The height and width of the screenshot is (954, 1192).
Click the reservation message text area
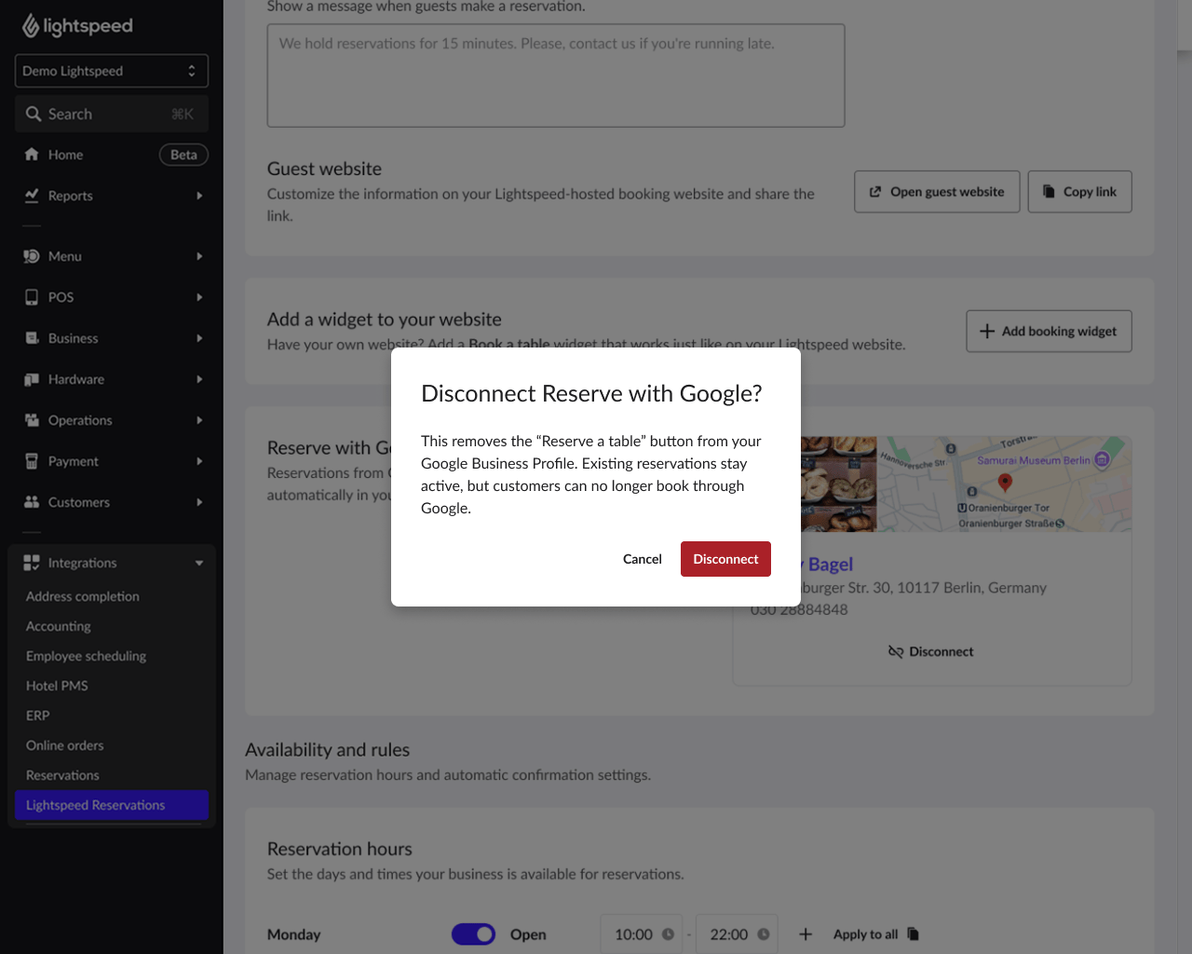pyautogui.click(x=556, y=75)
